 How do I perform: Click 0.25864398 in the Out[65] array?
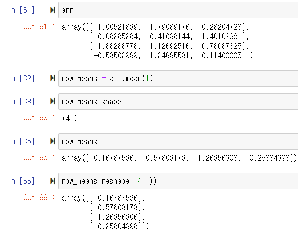[270, 158]
